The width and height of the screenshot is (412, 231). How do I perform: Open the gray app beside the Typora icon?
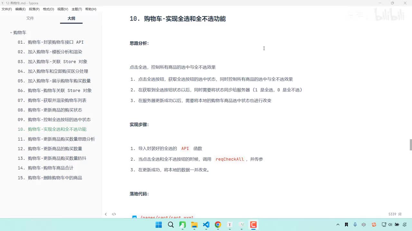(242, 225)
